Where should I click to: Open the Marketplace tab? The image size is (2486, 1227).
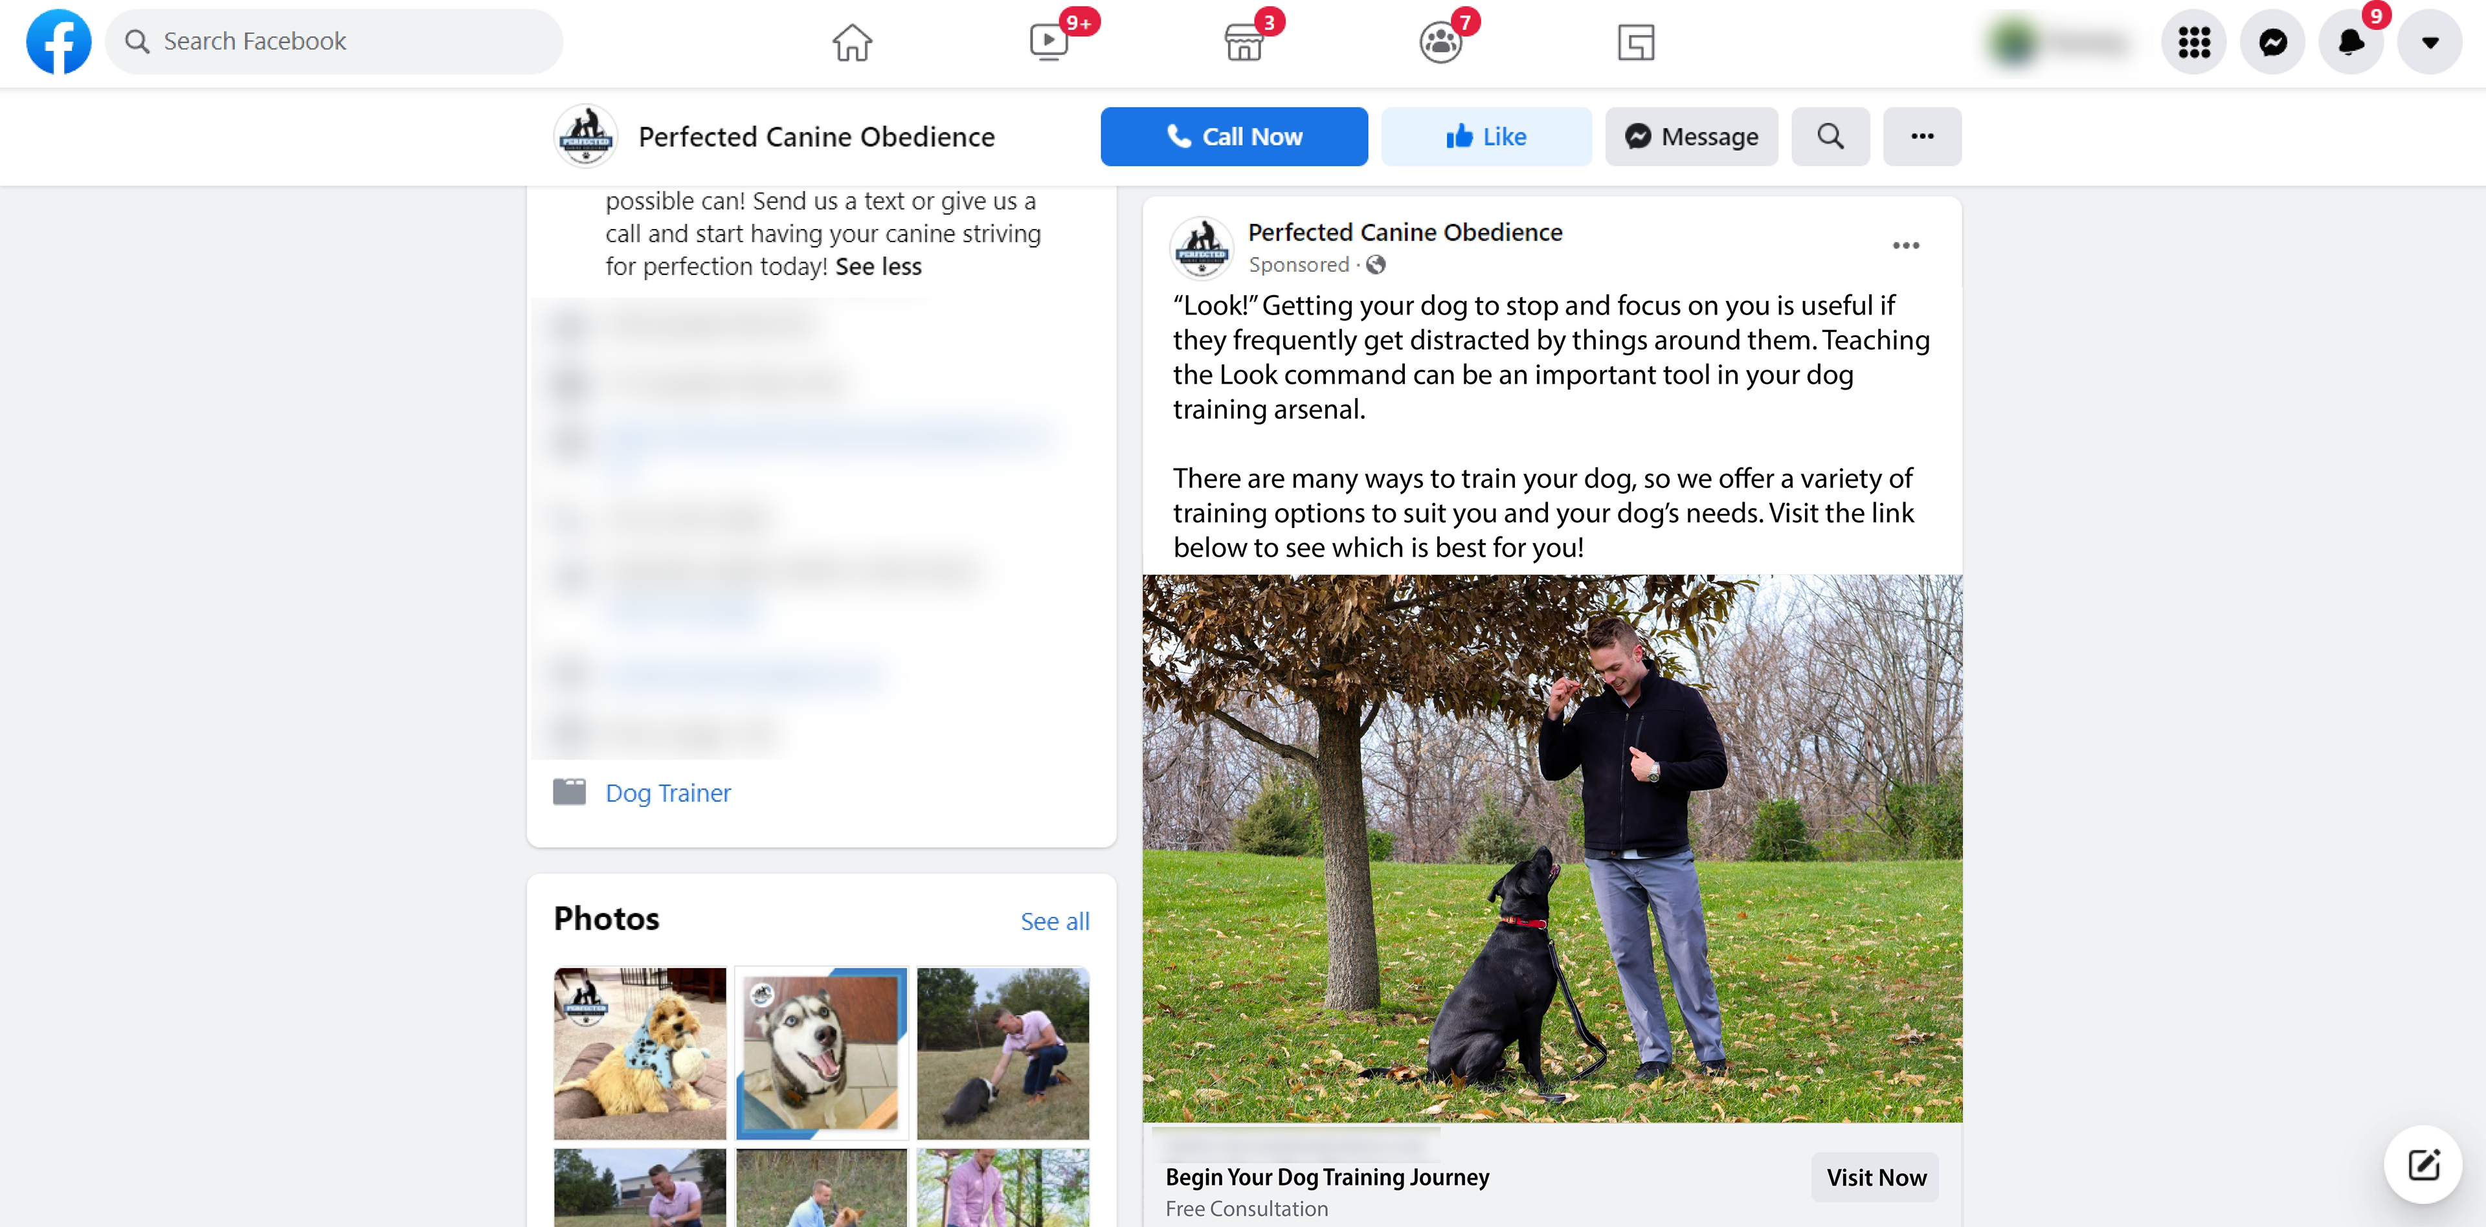[1244, 43]
